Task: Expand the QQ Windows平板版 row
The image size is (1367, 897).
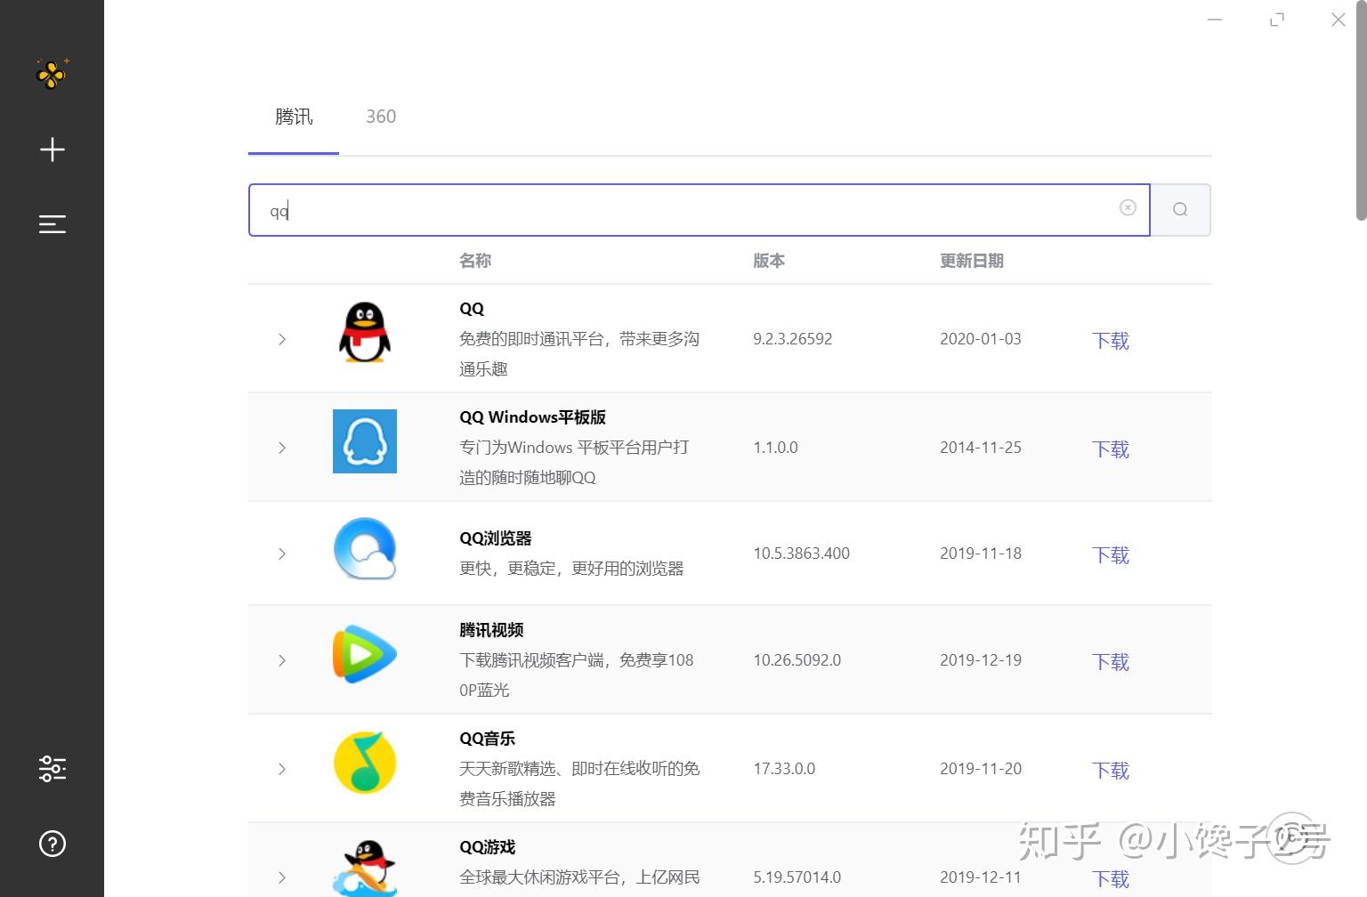Action: (x=282, y=448)
